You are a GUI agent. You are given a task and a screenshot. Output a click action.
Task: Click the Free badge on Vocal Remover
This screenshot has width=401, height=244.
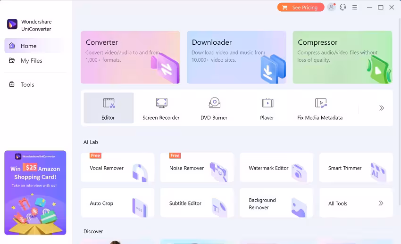tap(95, 156)
